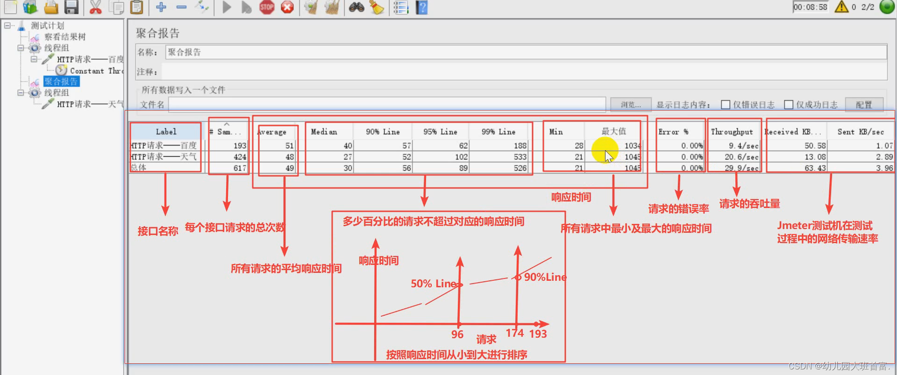Stop the test with red STOP icon
The height and width of the screenshot is (375, 897).
click(267, 7)
